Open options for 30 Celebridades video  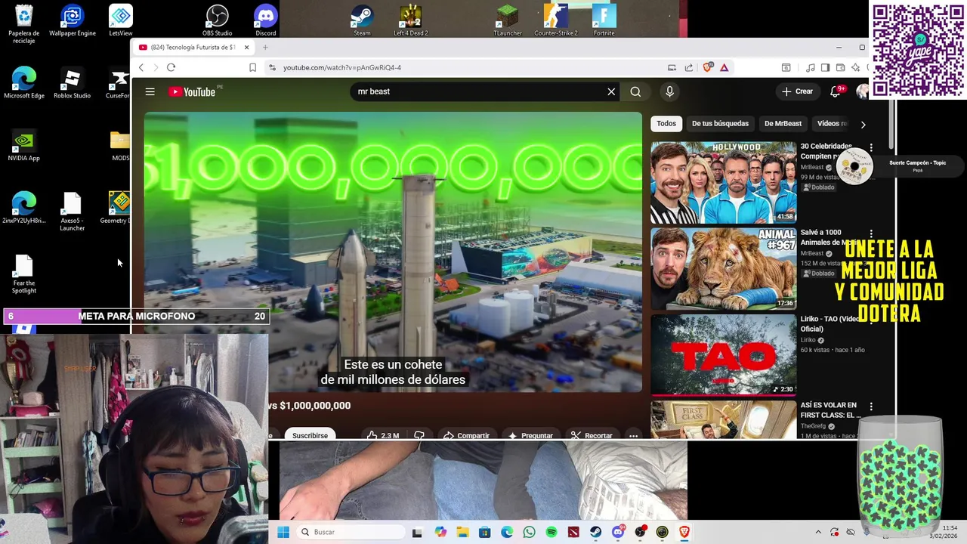871,148
